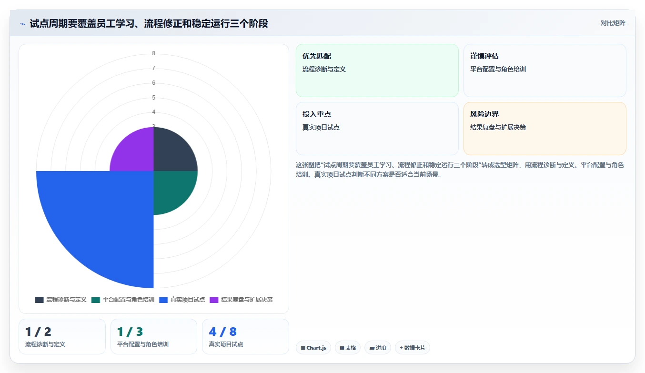The image size is (645, 373).
Task: Click the 数据卡片 tag chip
Action: pos(413,348)
